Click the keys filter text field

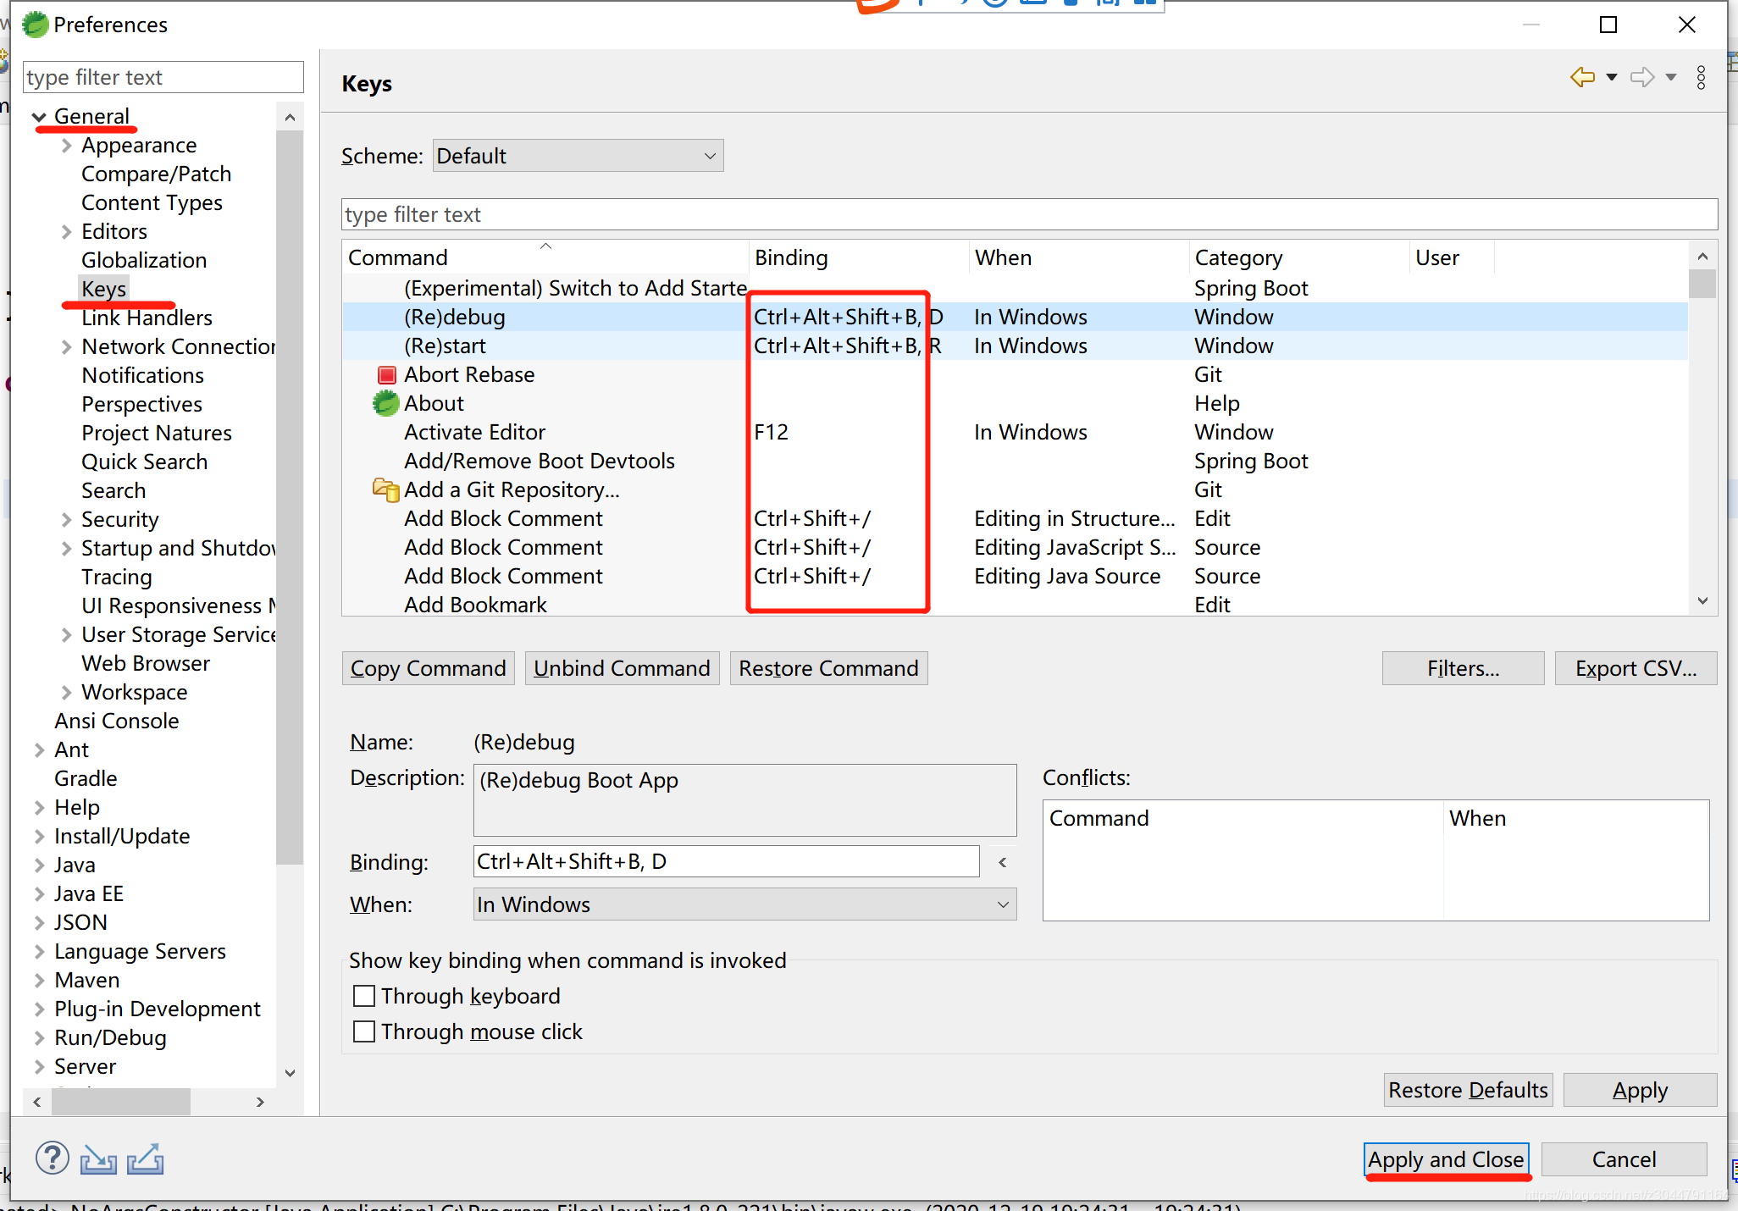click(1028, 214)
